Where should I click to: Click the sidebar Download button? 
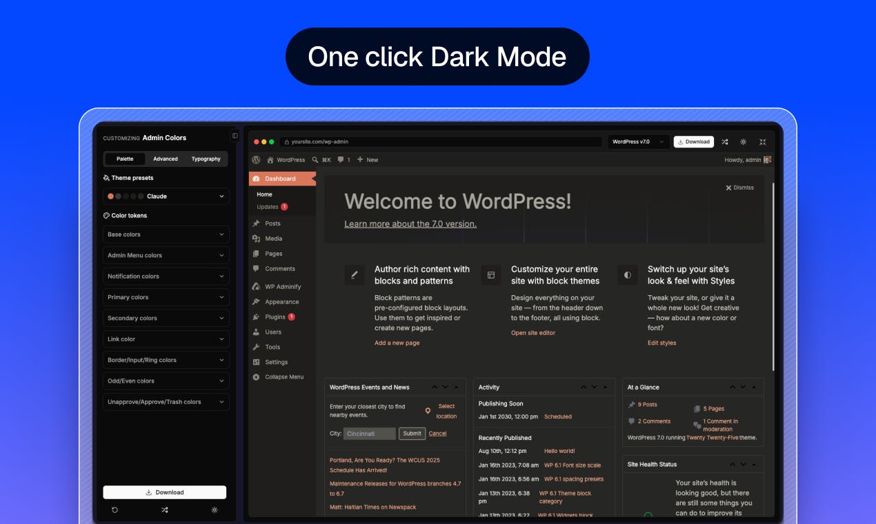pos(165,492)
